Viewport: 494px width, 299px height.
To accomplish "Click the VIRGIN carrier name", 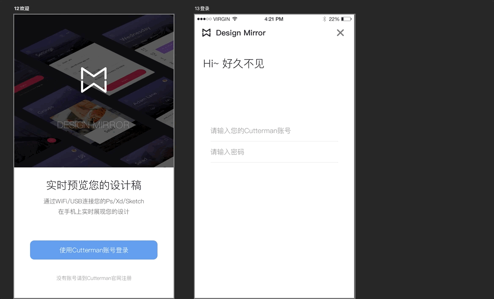I will 222,19.
